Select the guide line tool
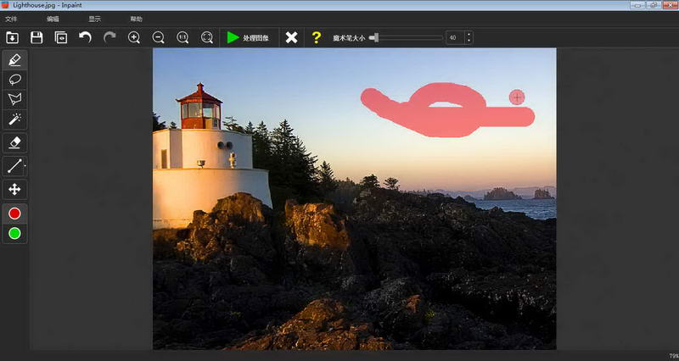This screenshot has width=679, height=361. tap(14, 166)
